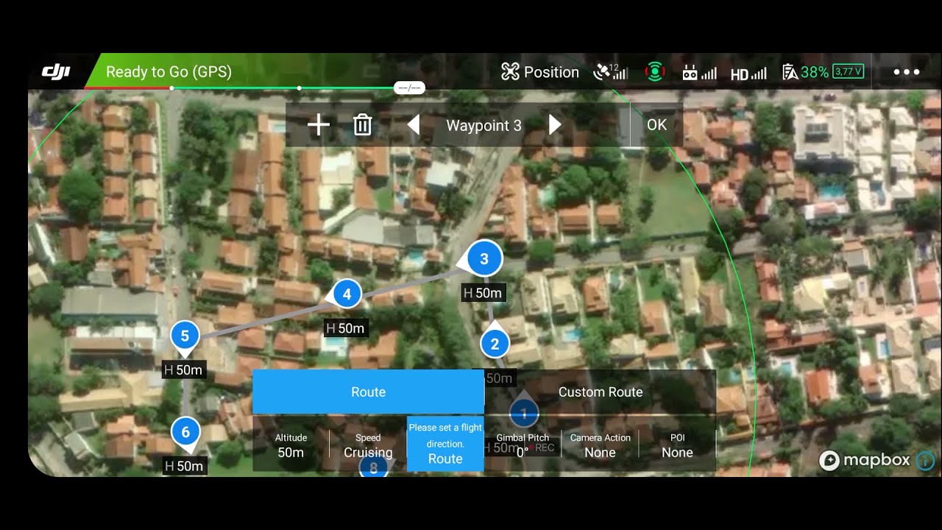Tap battery voltage 3.77V indicator
Screen dimensions: 942x530
pyautogui.click(x=848, y=71)
